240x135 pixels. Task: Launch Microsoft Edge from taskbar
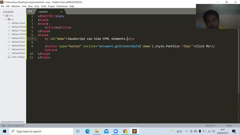87,131
